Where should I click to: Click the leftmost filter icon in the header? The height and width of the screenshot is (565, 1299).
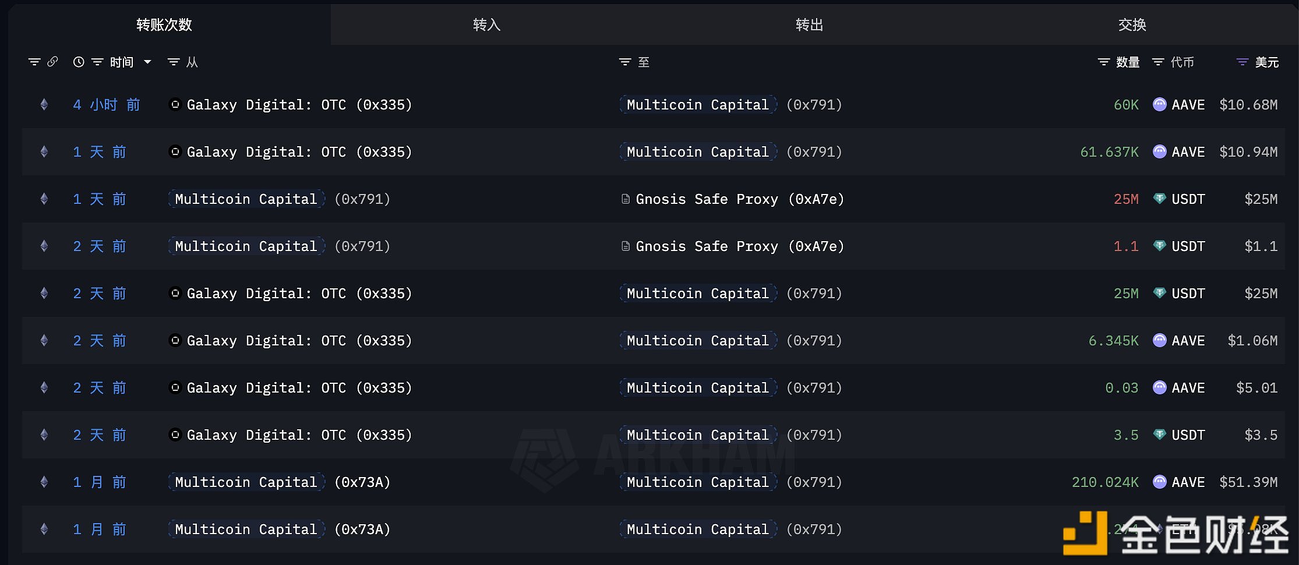tap(34, 61)
